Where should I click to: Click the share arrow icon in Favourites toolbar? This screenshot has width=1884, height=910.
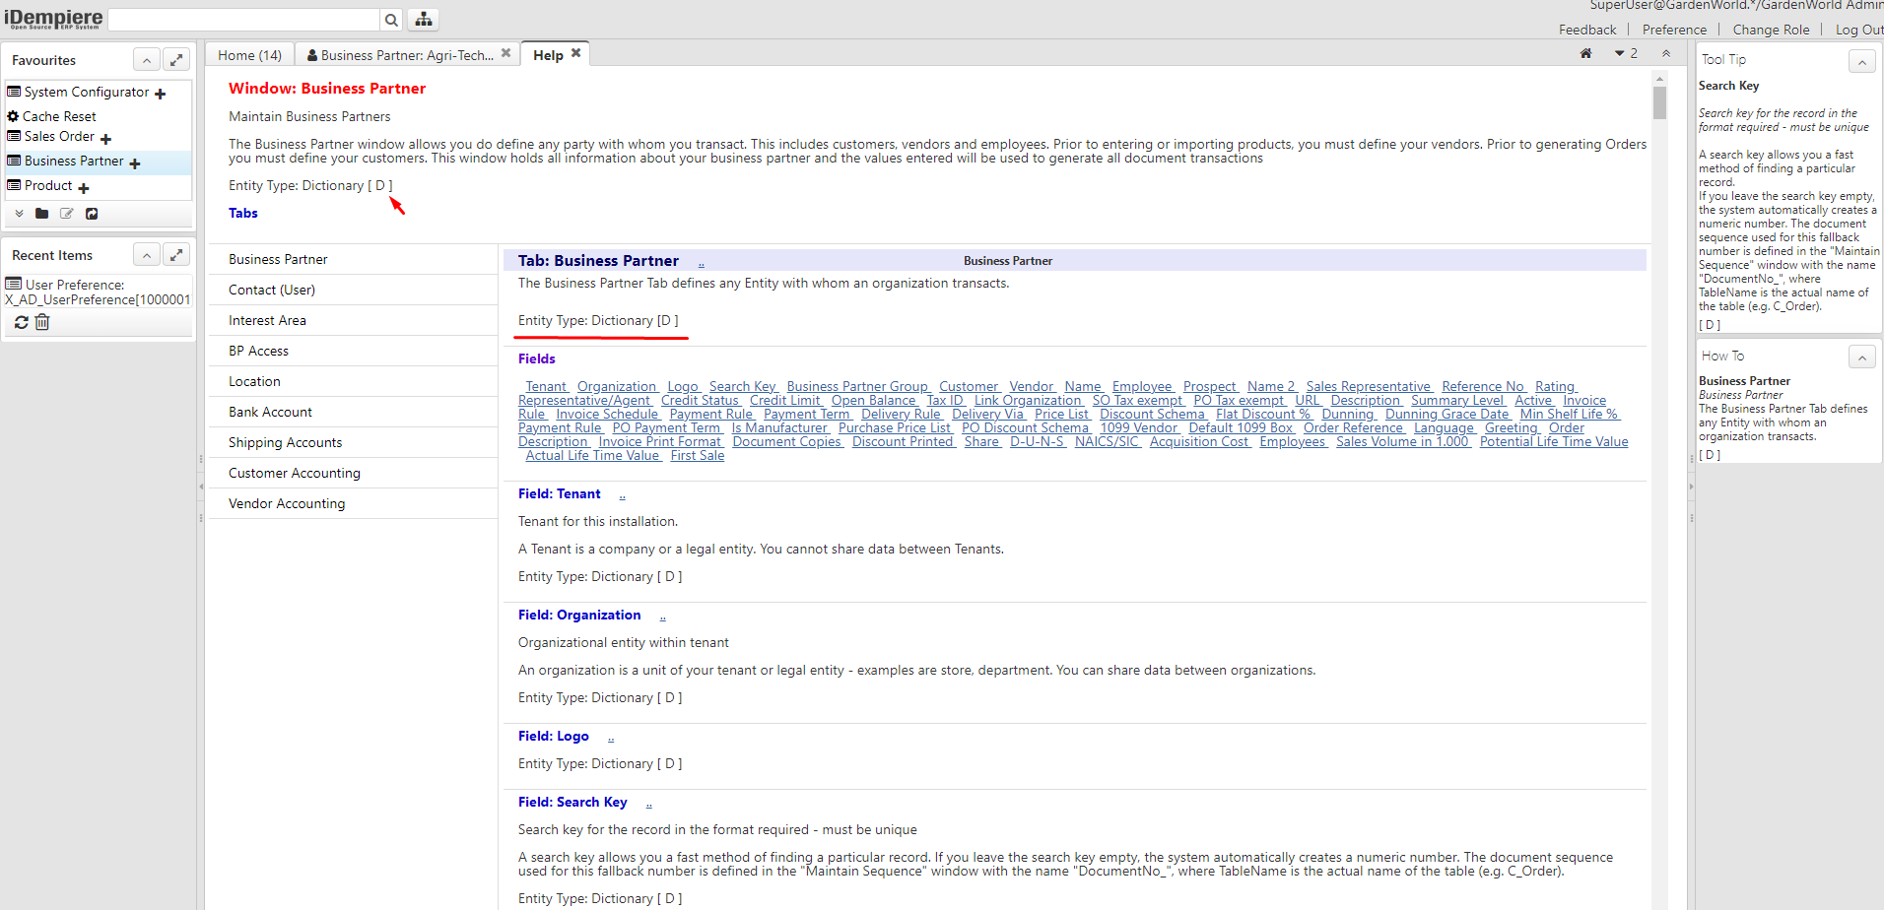coord(92,214)
